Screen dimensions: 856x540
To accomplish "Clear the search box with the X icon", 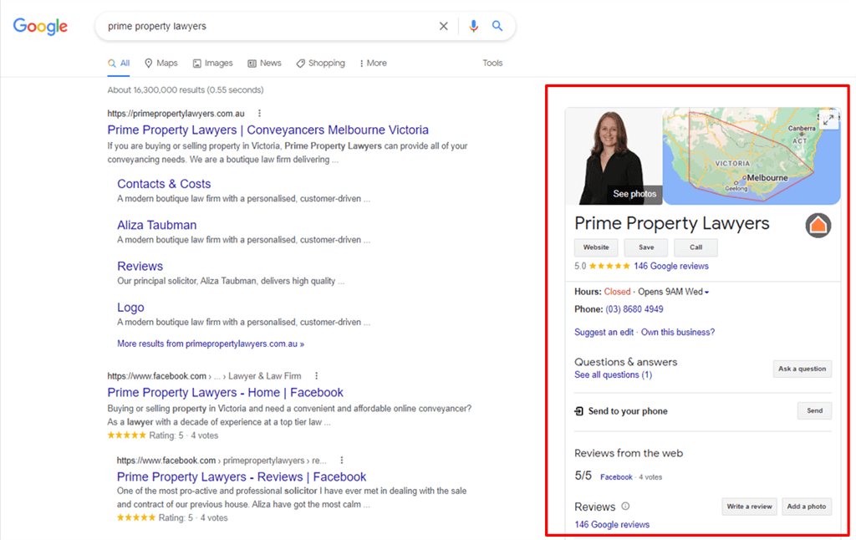I will pos(443,26).
